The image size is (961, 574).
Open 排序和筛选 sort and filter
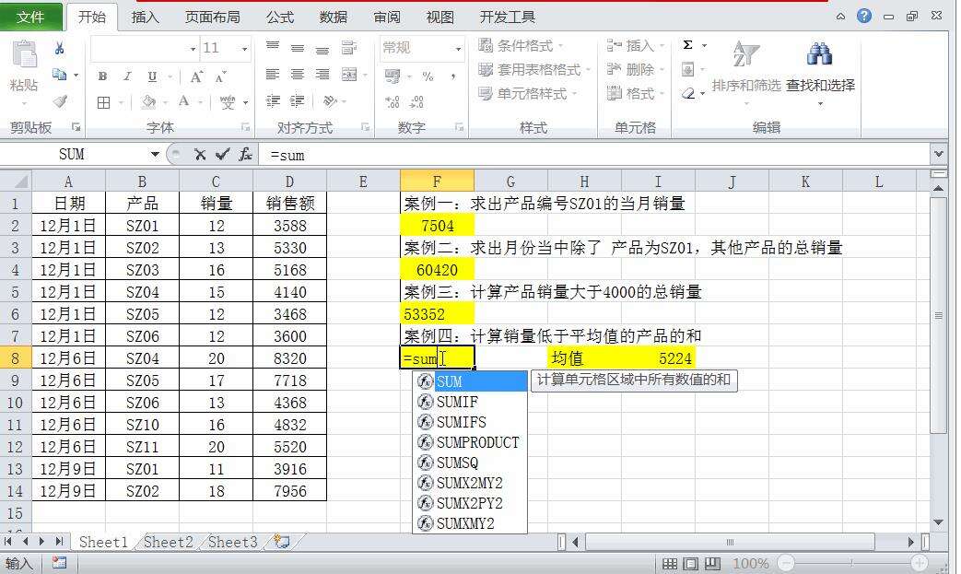coord(746,72)
